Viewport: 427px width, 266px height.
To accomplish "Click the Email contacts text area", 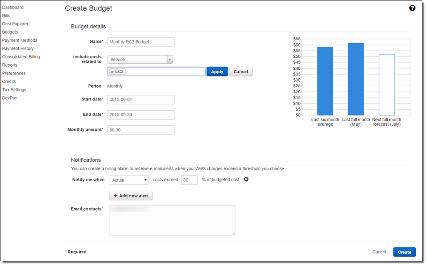I will click(172, 220).
